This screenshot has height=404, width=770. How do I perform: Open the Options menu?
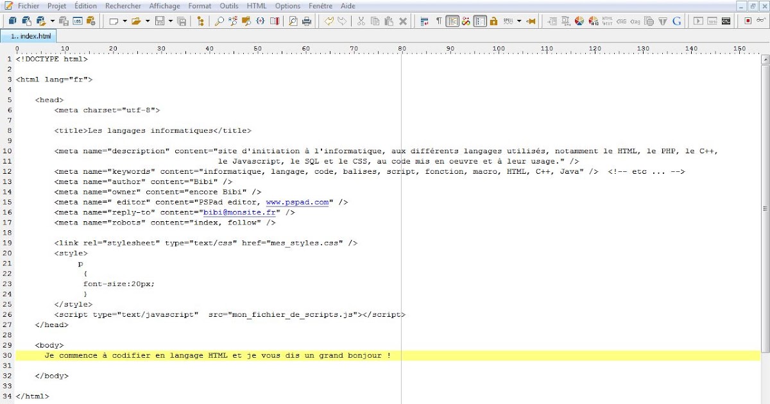click(x=287, y=6)
